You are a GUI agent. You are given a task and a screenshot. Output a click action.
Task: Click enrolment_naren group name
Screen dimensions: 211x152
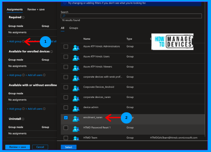(93, 117)
